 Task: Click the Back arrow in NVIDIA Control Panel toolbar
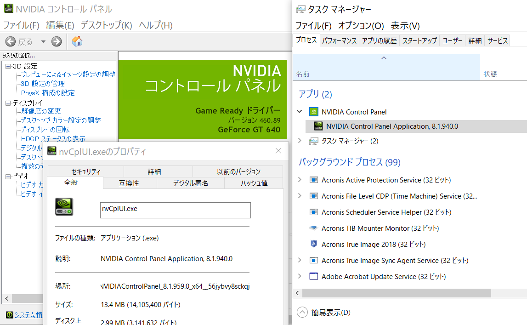(x=11, y=41)
